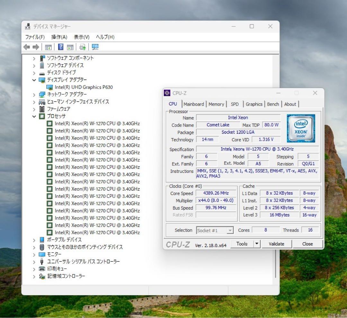The image size is (347, 318).
Task: Click the ディスク ドライブ drive icon
Action: pyautogui.click(x=42, y=73)
